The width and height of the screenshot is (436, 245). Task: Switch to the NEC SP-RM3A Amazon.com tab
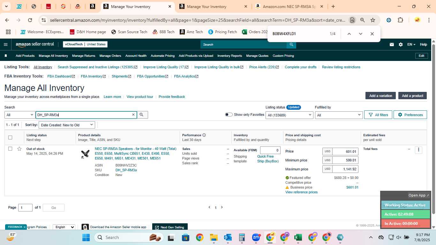(x=289, y=6)
